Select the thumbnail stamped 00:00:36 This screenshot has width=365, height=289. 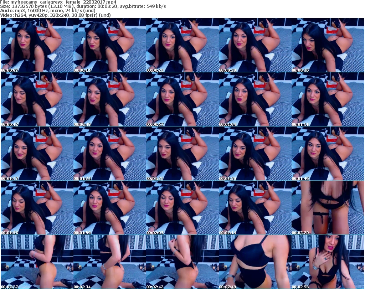[x=328, y=45]
